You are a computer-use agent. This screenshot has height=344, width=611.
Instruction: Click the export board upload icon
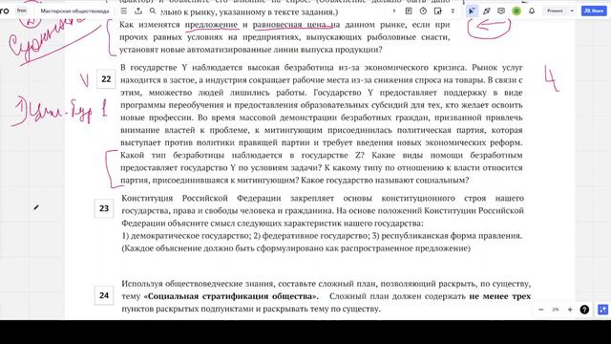click(x=138, y=11)
